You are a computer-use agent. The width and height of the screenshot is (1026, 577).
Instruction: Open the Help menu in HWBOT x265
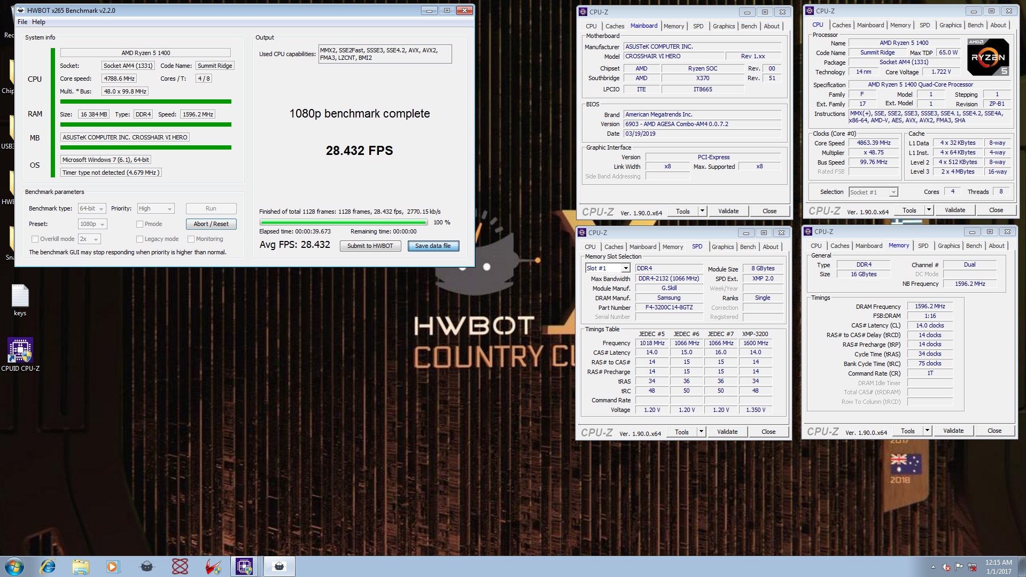38,22
